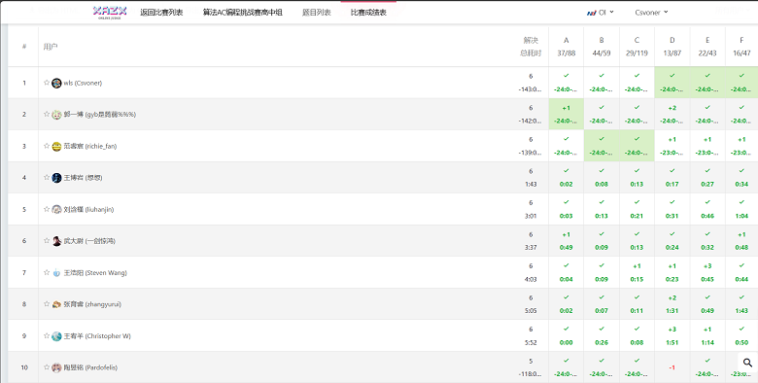This screenshot has width=758, height=383.
Task: Star the user Pardofelis
Action: 47,367
